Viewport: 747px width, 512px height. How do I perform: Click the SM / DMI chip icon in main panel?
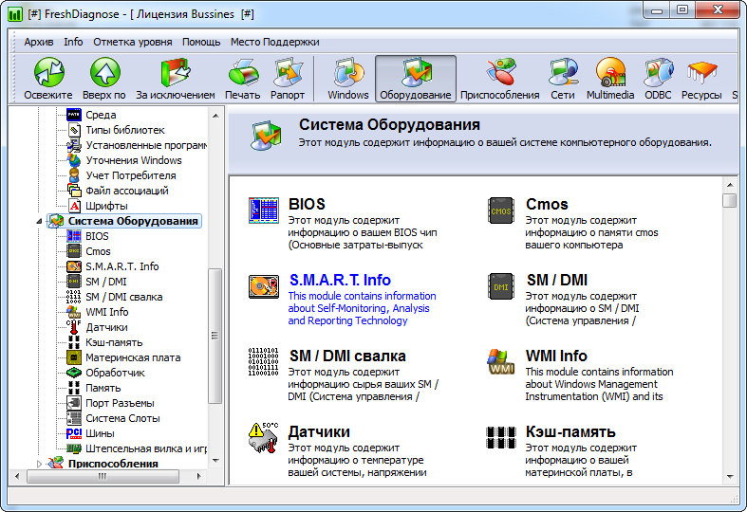pos(501,286)
